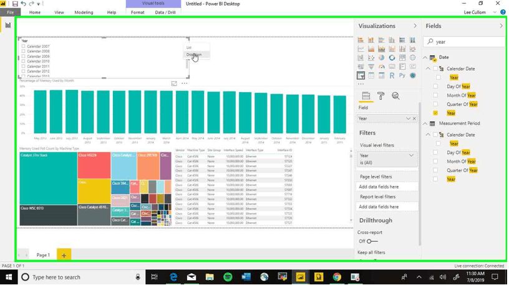Viewport: 509px width, 285px height.
Task: Click Report level Add data fields here
Action: coord(387,207)
